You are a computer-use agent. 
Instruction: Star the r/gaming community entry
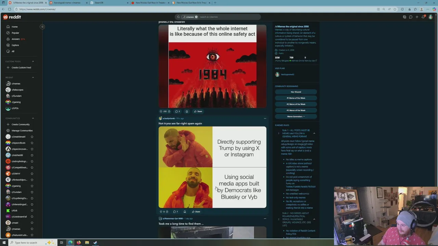32,186
